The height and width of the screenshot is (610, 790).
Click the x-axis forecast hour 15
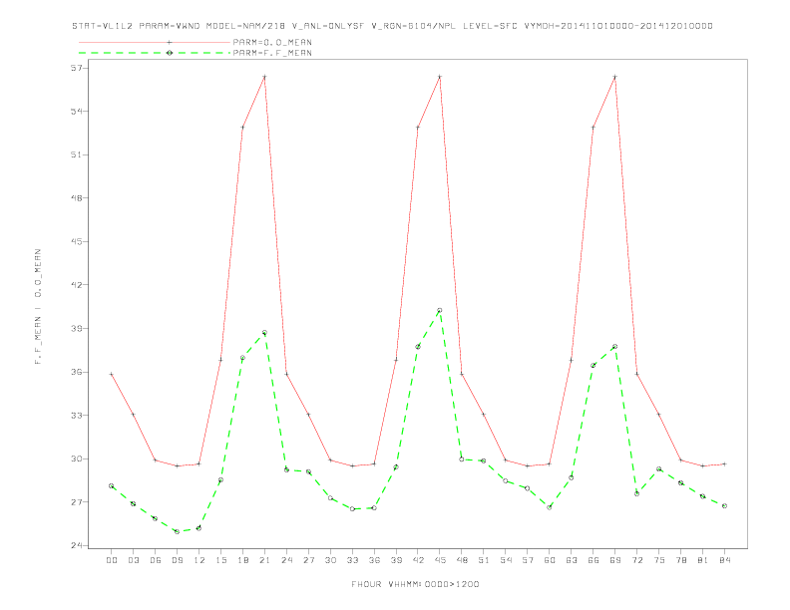(x=220, y=560)
